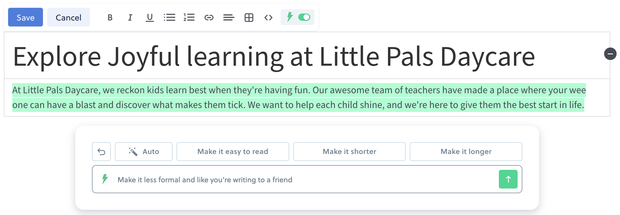Viewport: 620px width, 215px height.
Task: Click the lightning bolt icon in toolbar
Action: (290, 17)
